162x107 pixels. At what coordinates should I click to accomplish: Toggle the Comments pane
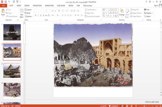113,106
